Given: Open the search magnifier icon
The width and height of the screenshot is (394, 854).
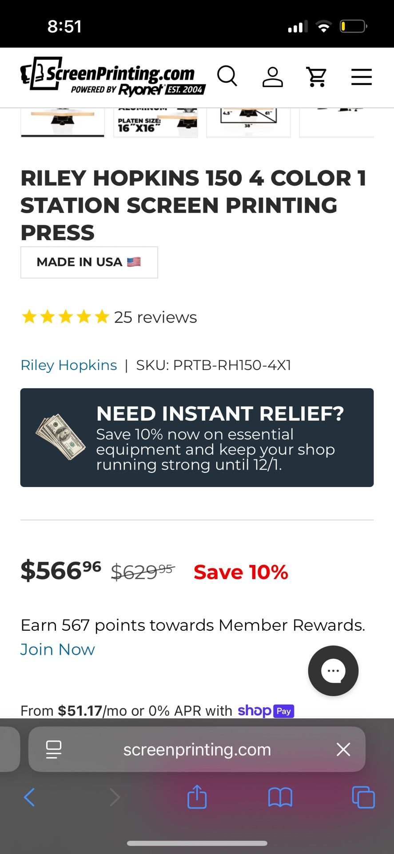Looking at the screenshot, I should pos(227,77).
